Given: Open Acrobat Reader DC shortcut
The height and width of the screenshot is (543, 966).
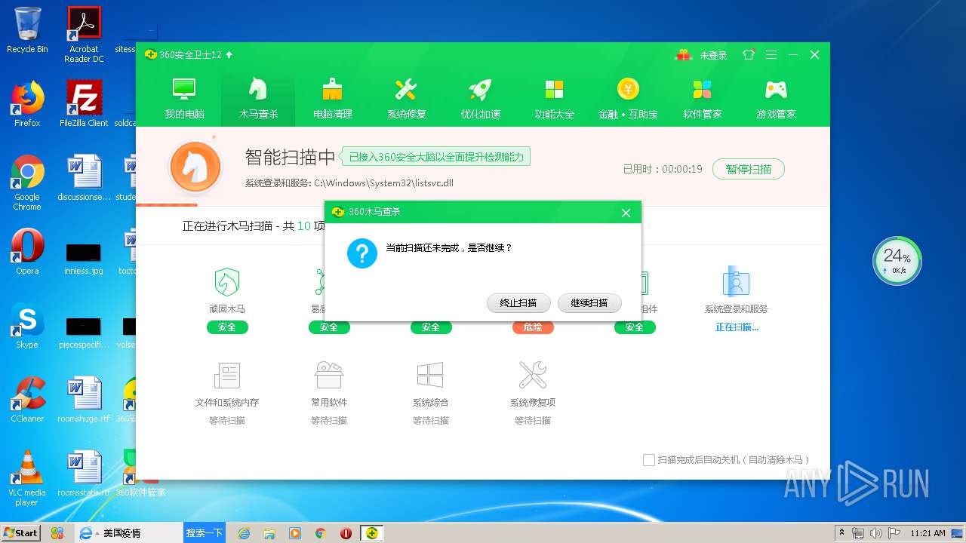Looking at the screenshot, I should coord(84,34).
